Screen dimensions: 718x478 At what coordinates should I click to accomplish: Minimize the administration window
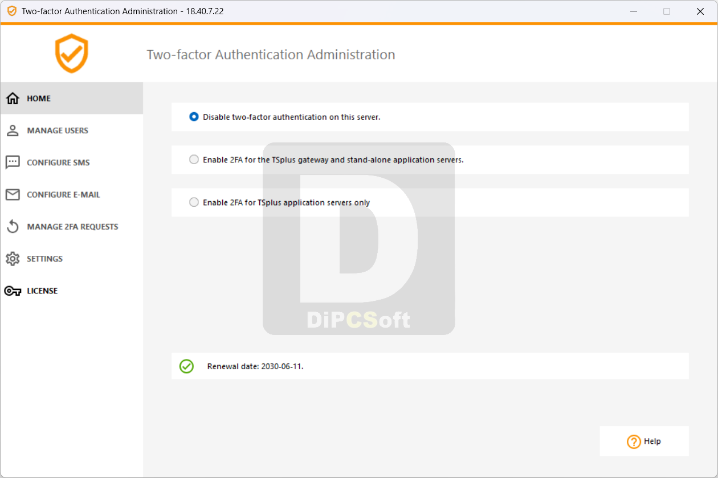(633, 11)
